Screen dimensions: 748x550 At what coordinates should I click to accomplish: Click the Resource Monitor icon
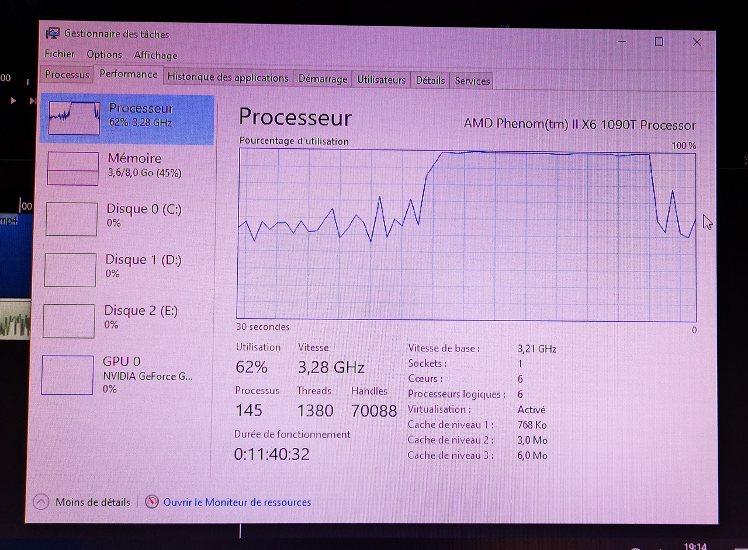[x=152, y=502]
